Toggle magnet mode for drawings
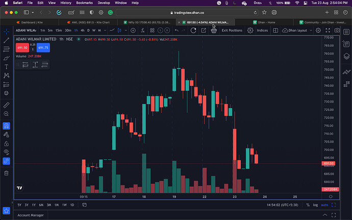This screenshot has height=220, width=352. pos(6,126)
